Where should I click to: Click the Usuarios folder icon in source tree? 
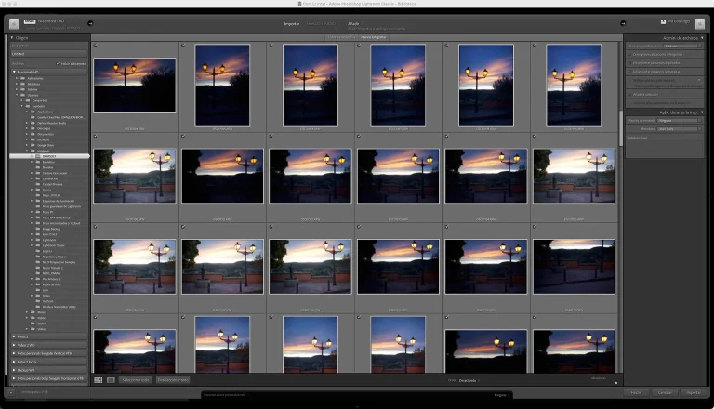pyautogui.click(x=22, y=95)
